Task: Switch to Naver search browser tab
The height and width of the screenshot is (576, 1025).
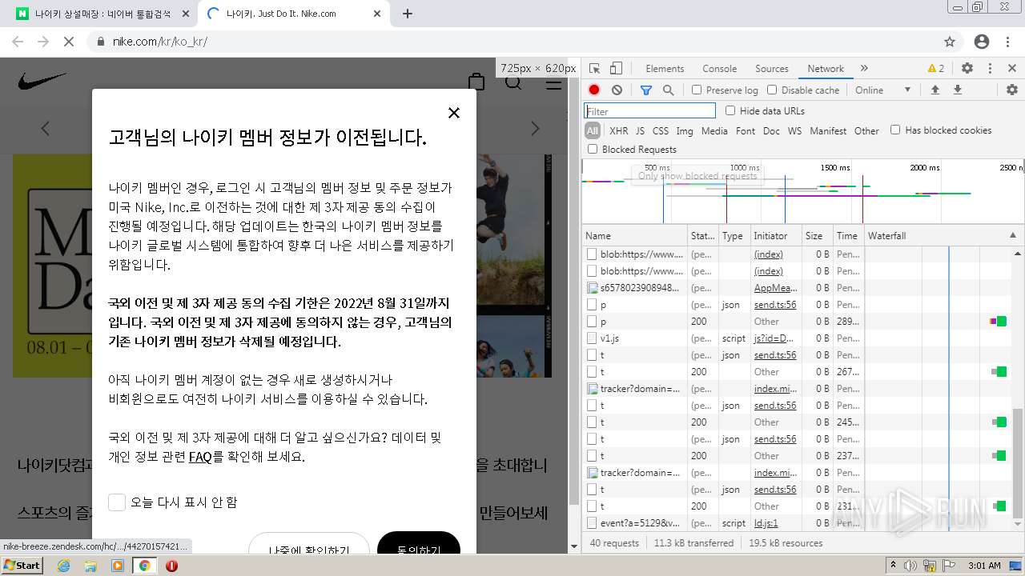Action: [x=104, y=14]
